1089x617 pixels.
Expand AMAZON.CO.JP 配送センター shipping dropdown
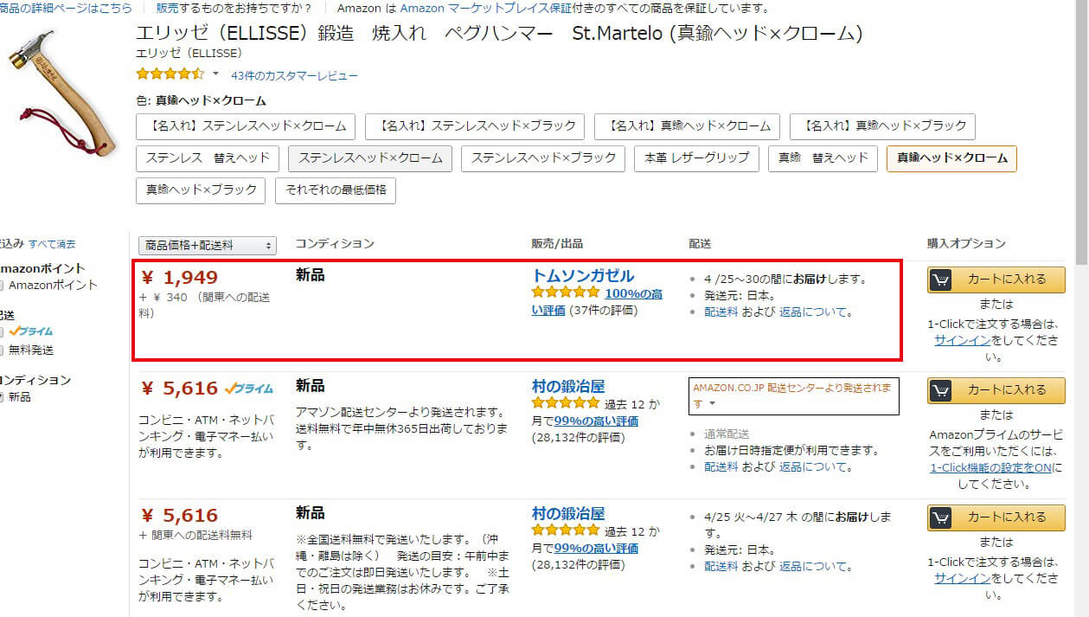coord(793,395)
